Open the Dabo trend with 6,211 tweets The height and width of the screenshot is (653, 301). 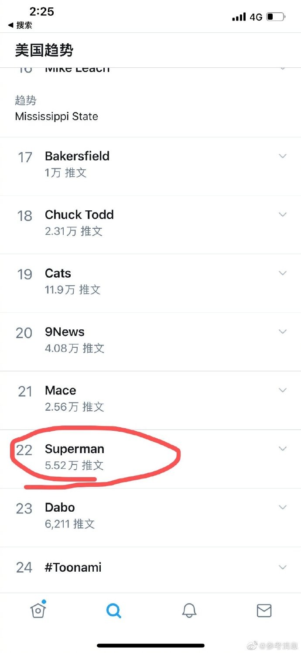(x=60, y=508)
